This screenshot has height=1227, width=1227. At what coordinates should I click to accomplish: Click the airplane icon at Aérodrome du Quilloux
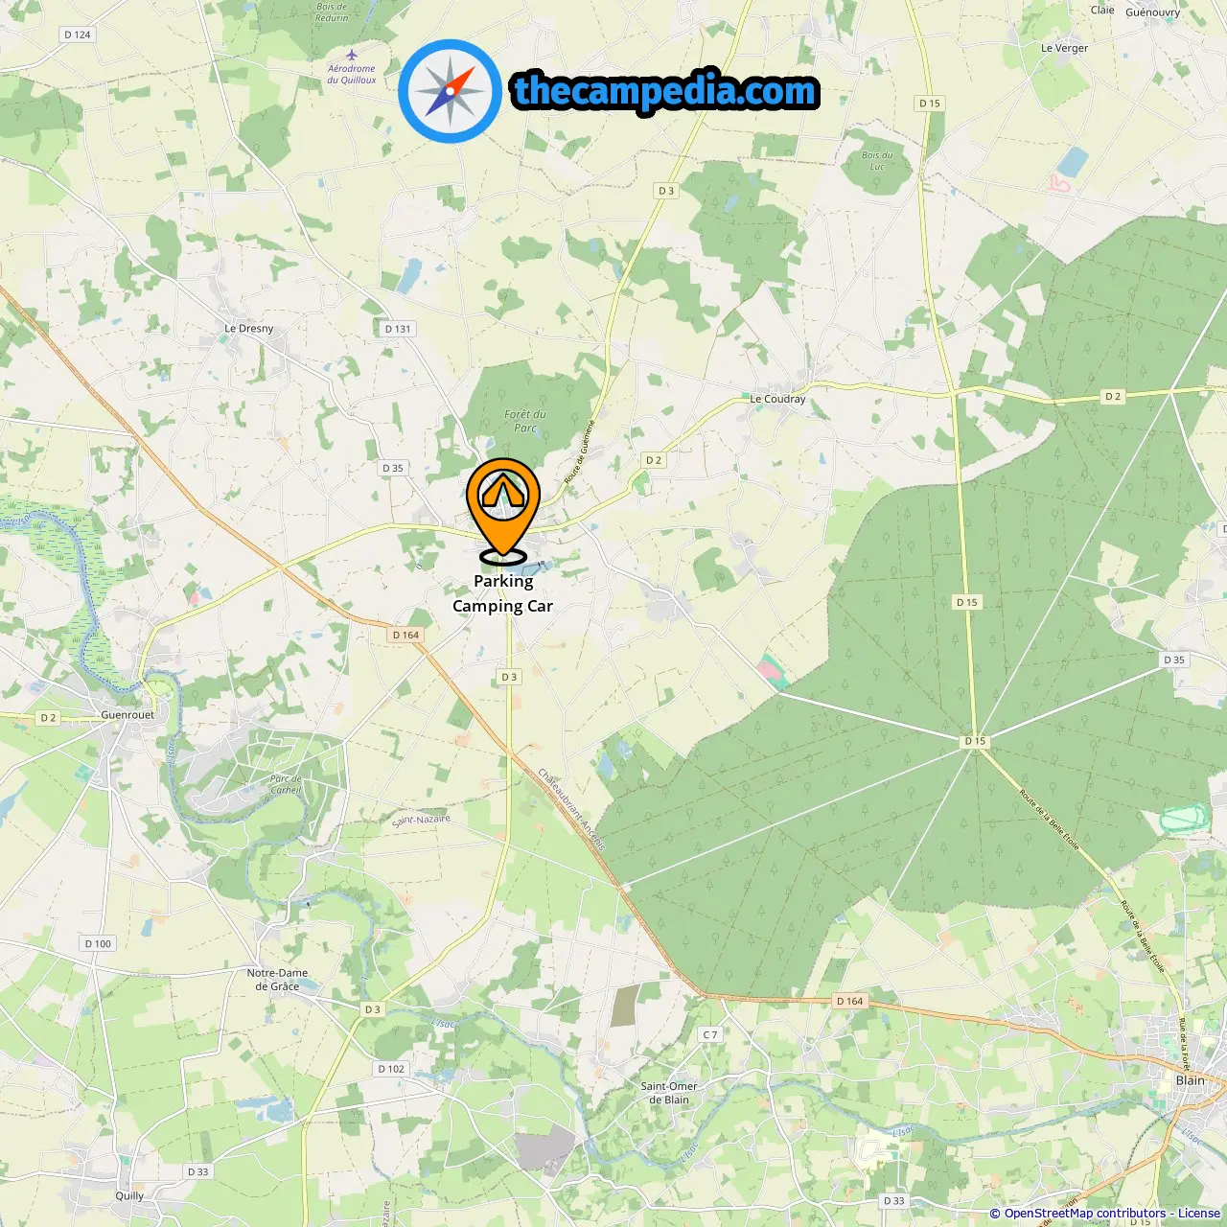tap(352, 55)
